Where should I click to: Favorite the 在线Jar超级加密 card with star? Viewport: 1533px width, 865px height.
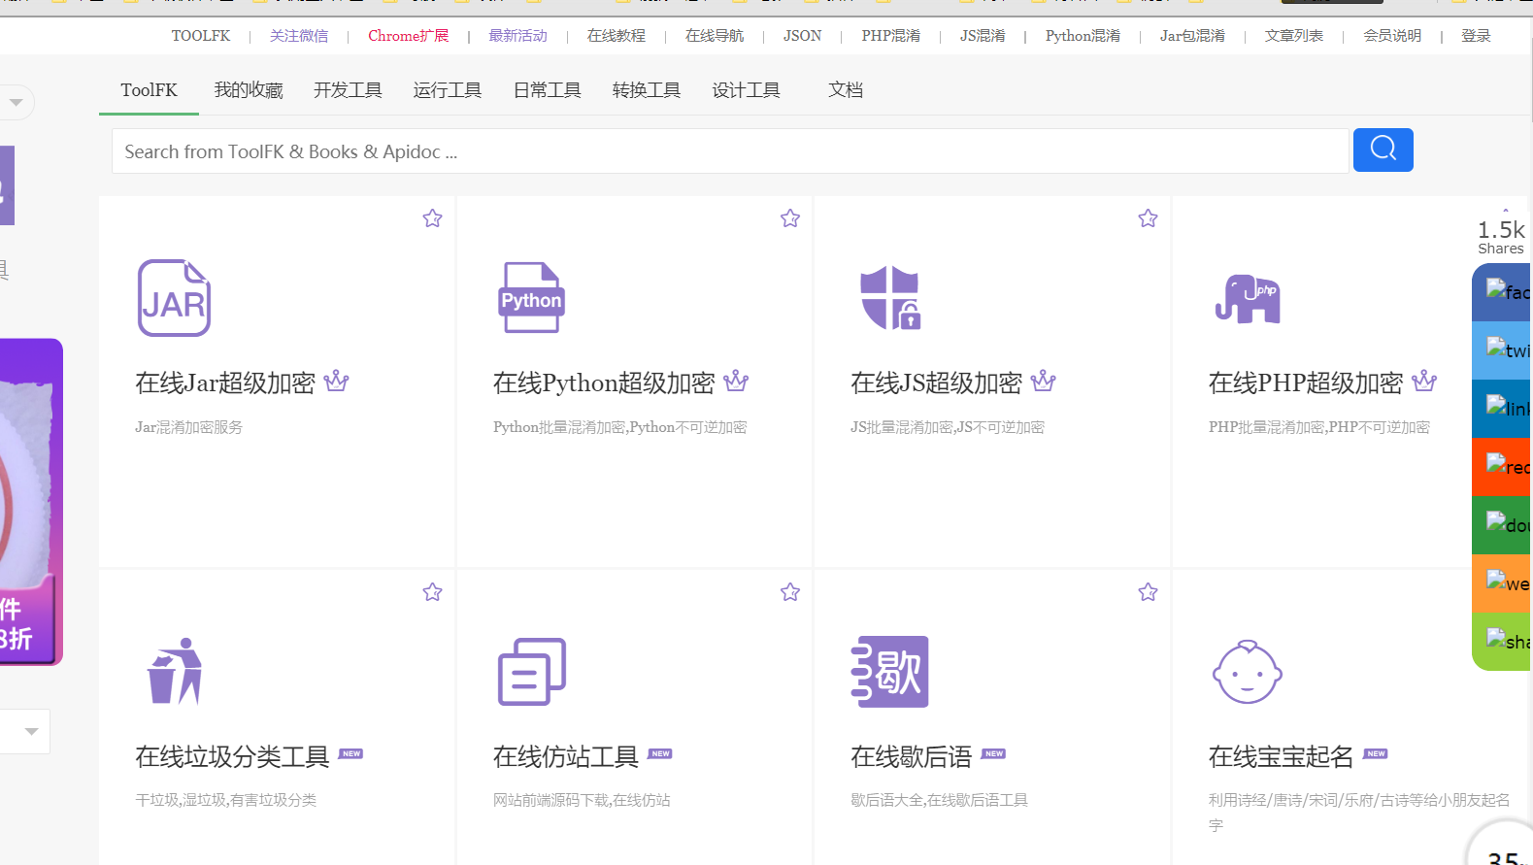point(432,218)
